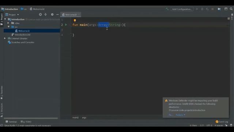Screen dimensions: 234x132
Task: Click the window layout icon near search
Action: pyautogui.click(x=226, y=9)
